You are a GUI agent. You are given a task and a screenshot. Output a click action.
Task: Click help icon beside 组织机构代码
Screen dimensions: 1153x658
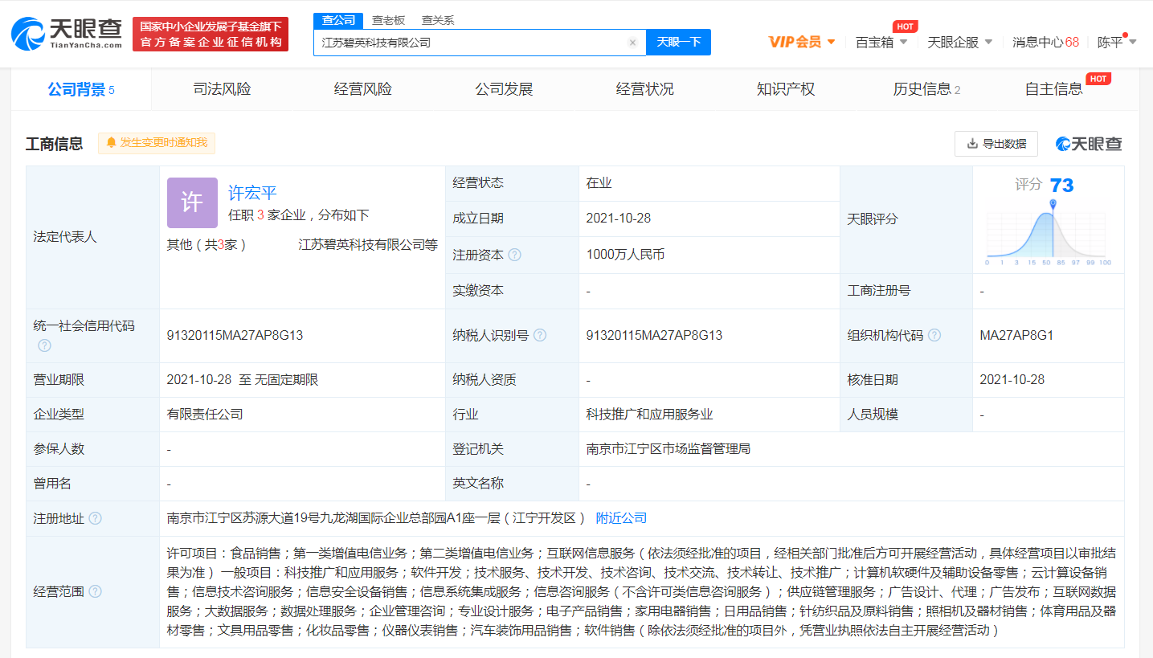pyautogui.click(x=934, y=335)
